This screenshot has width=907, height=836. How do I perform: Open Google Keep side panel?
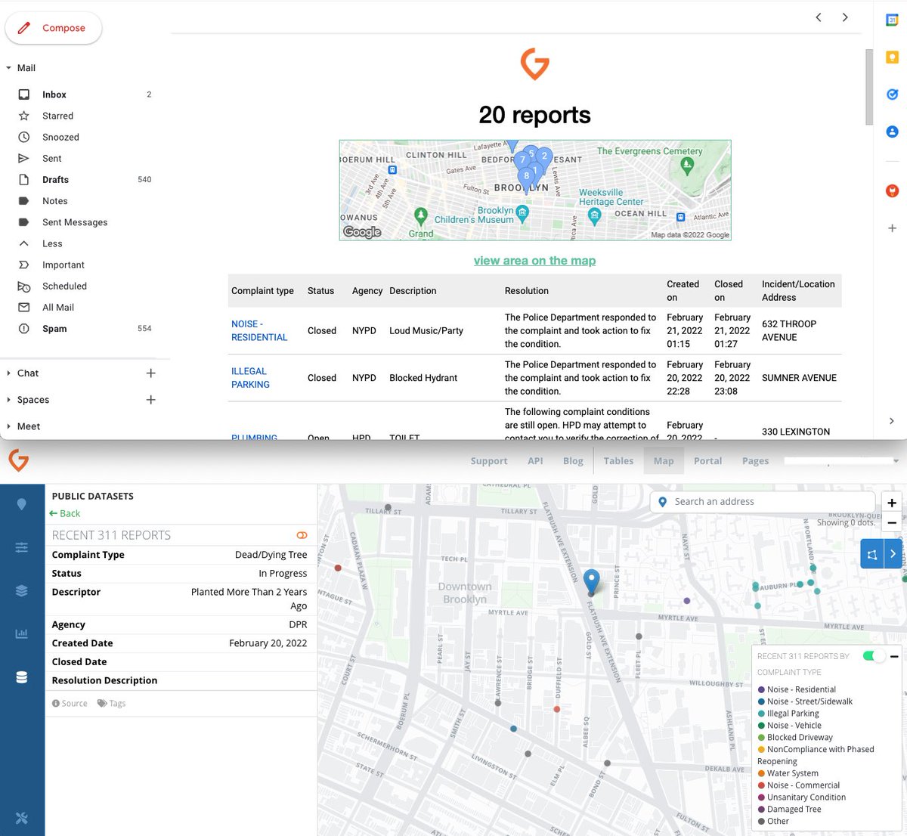(892, 57)
